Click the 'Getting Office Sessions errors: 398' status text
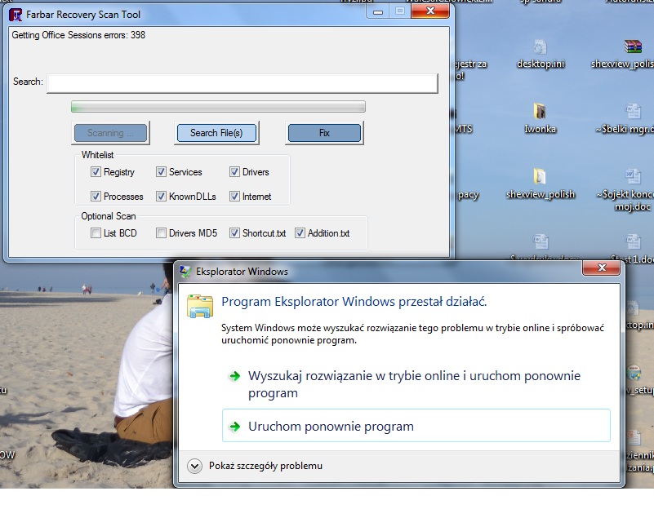This screenshot has height=509, width=654. pos(78,35)
